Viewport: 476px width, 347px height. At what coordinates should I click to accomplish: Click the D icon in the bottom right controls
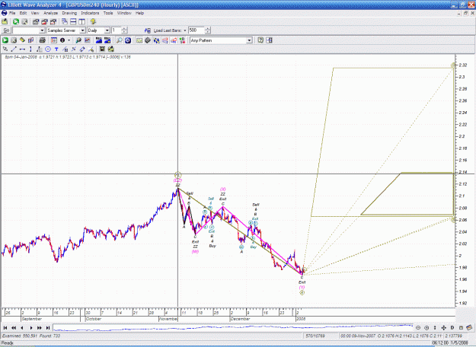pyautogui.click(x=452, y=327)
